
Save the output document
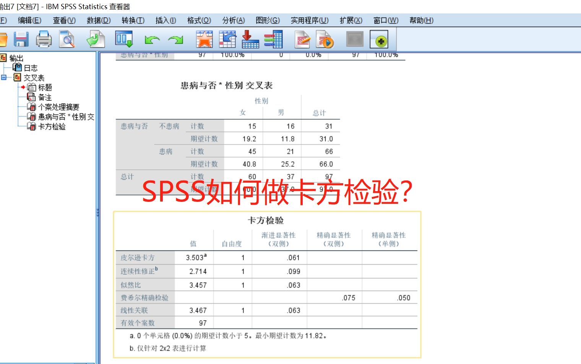(21, 39)
